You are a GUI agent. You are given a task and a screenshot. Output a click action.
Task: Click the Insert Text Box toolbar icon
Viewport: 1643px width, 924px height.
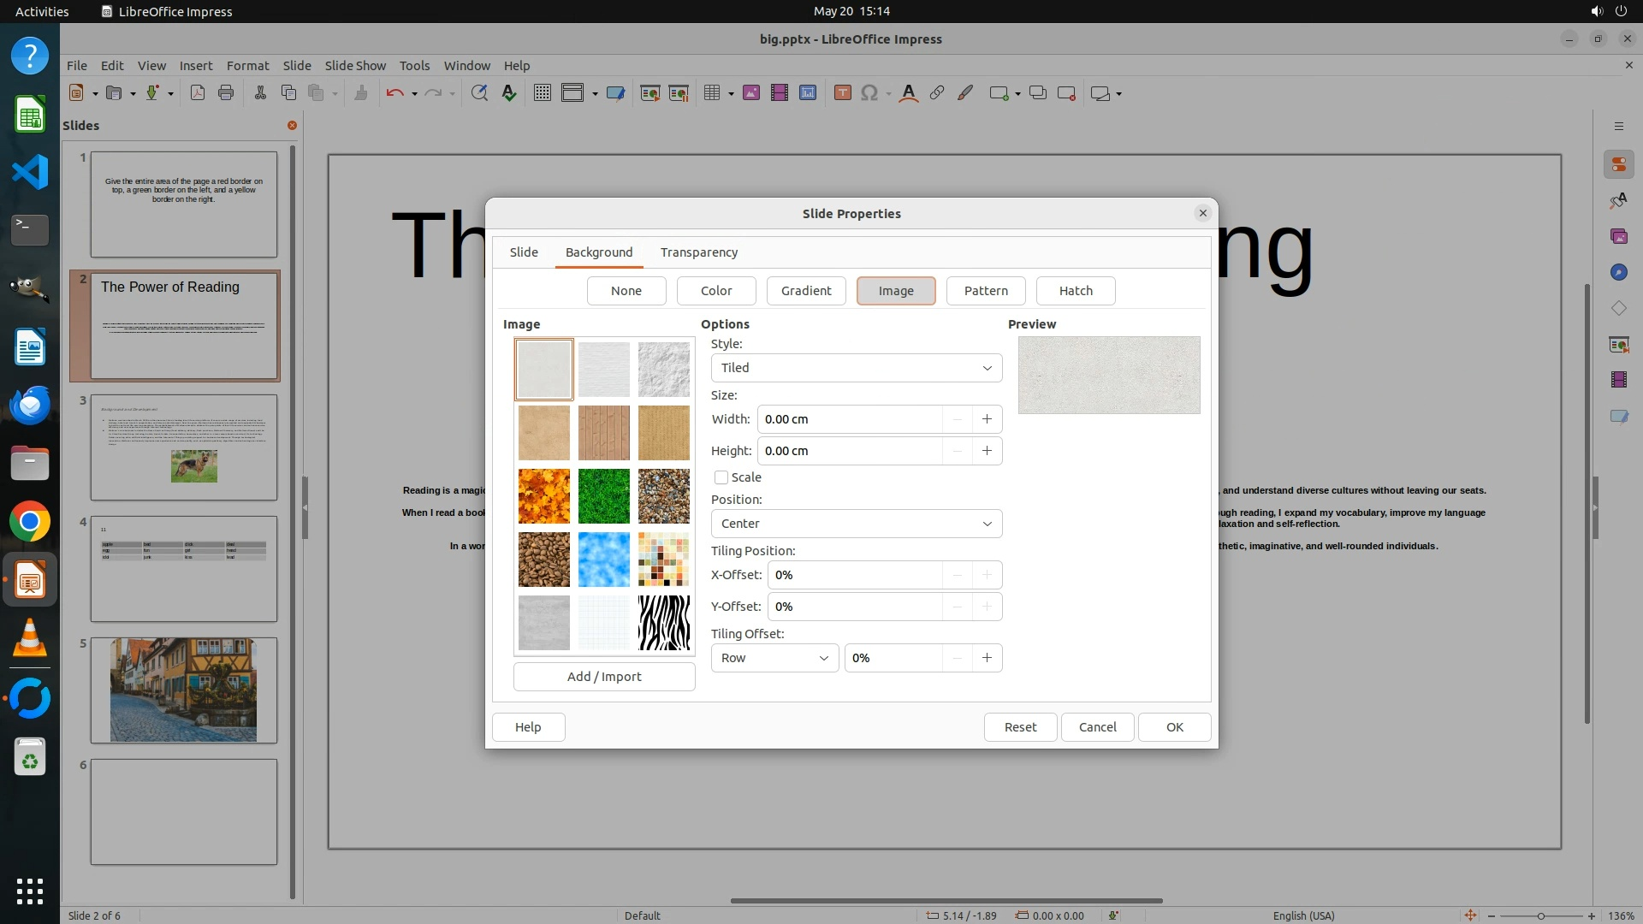[842, 93]
